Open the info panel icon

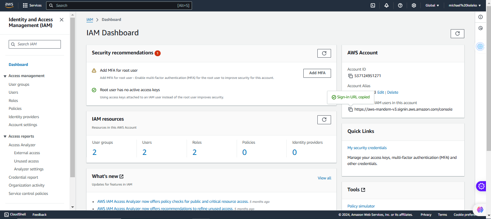480,17
